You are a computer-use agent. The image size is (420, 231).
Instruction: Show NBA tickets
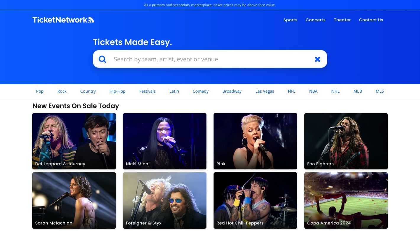[x=313, y=91]
